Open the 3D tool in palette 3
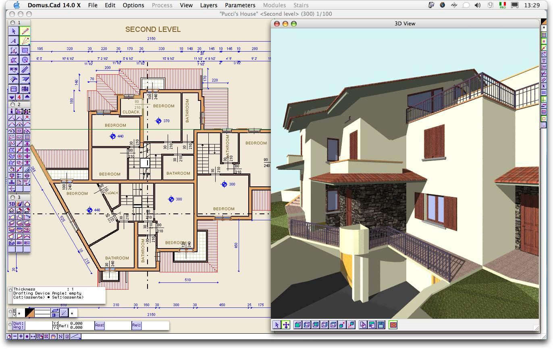The height and width of the screenshot is (349, 553). [12, 204]
